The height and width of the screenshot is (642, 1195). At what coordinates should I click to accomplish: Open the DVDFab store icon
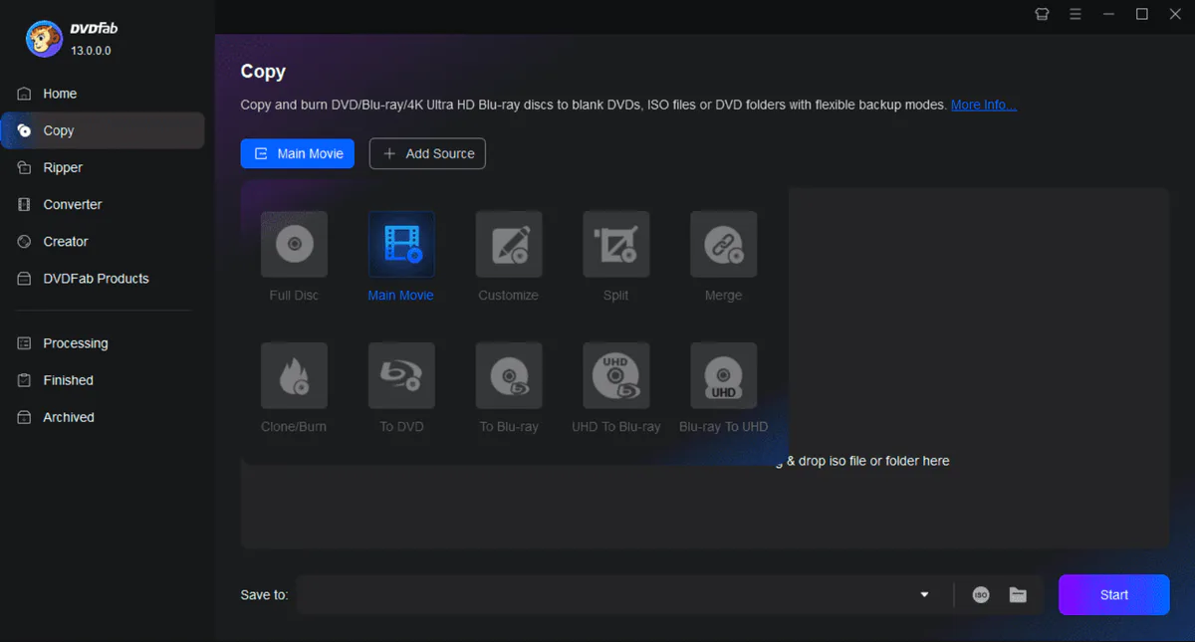[1042, 14]
